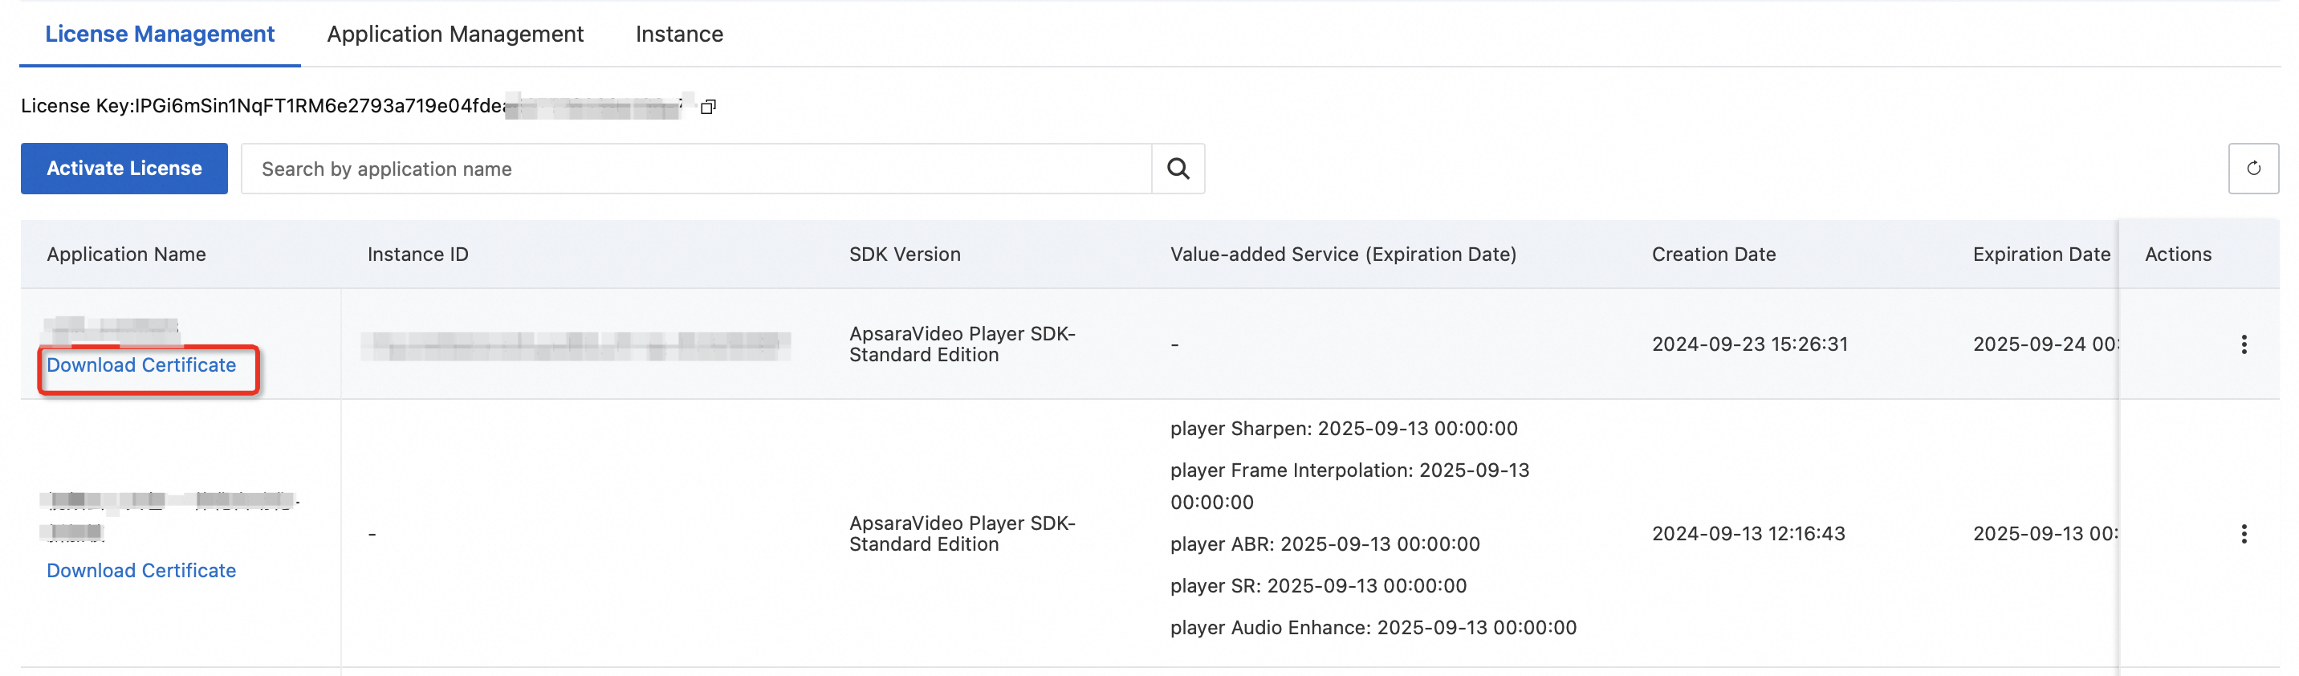Open Application Management tab

(x=455, y=34)
